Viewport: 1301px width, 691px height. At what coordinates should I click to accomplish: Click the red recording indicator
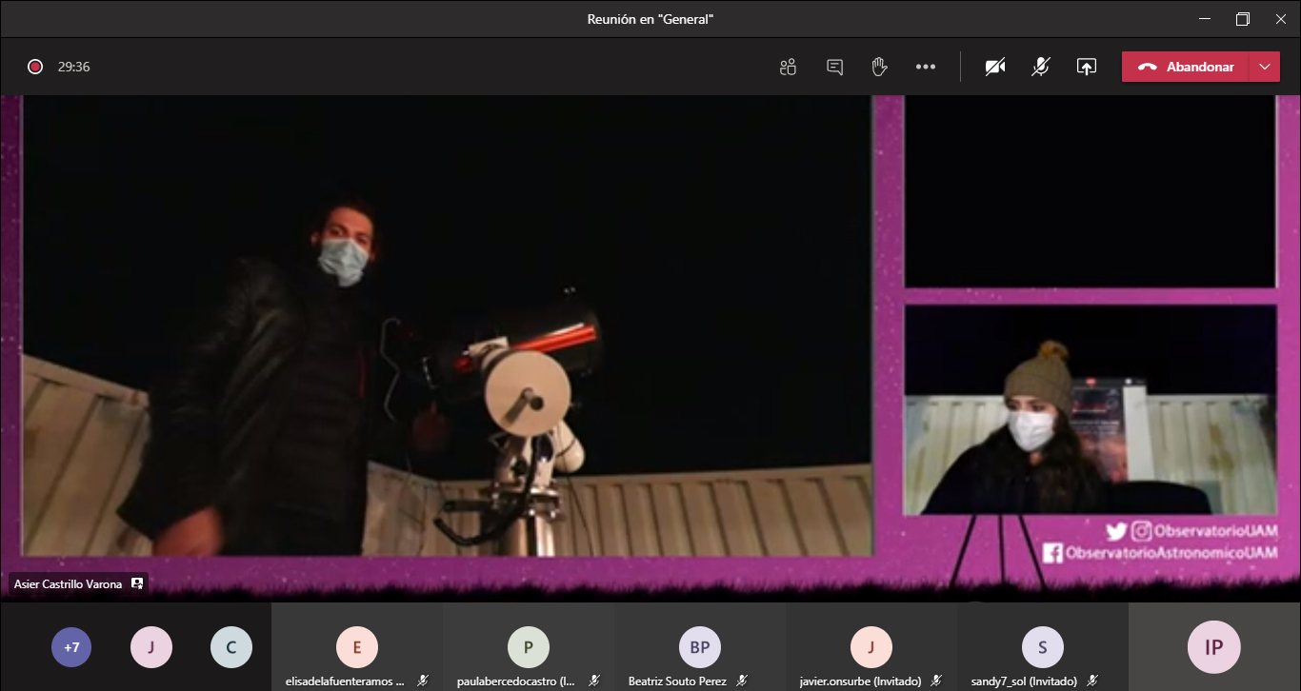35,67
